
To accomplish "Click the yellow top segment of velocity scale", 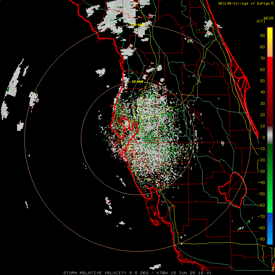I will click(270, 33).
